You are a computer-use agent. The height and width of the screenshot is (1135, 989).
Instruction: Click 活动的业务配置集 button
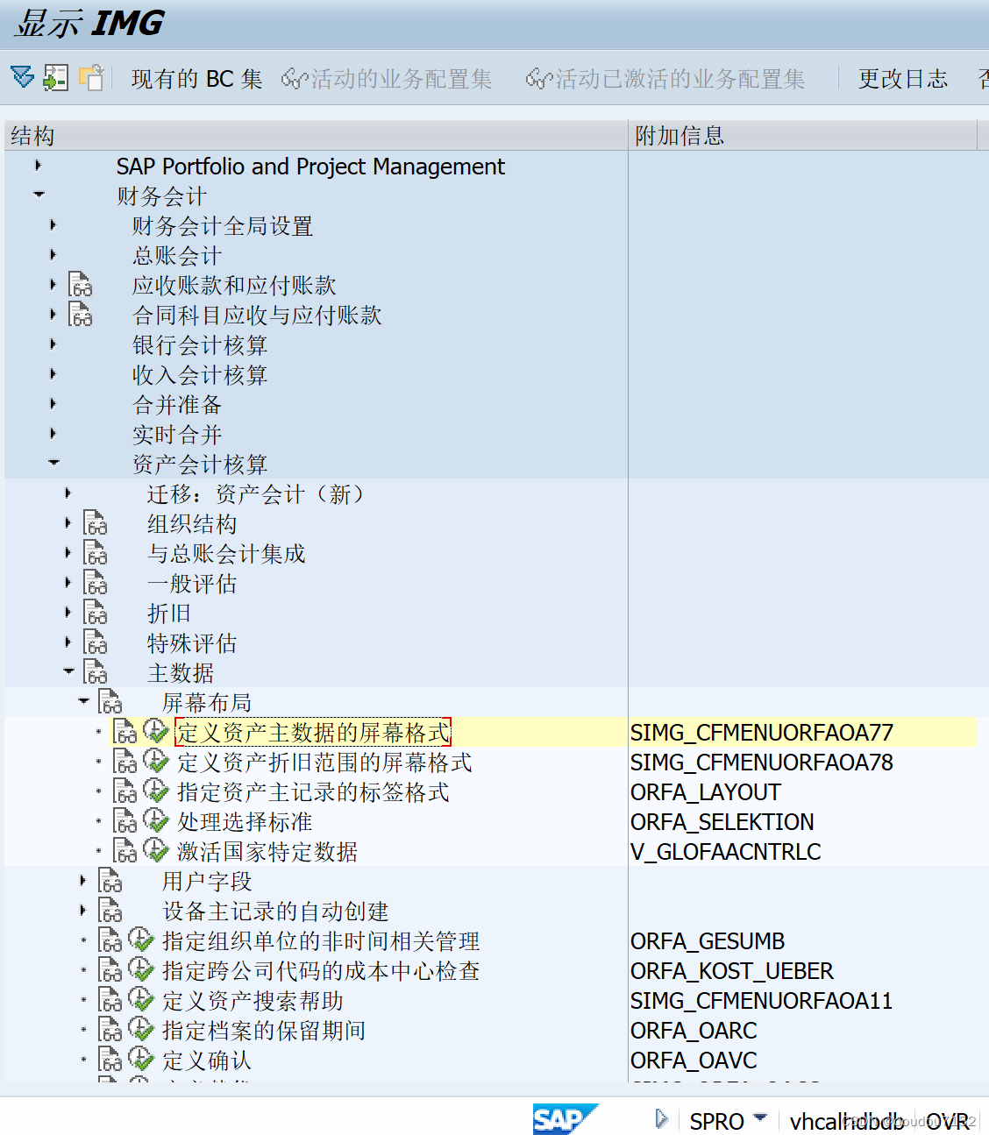(x=387, y=79)
